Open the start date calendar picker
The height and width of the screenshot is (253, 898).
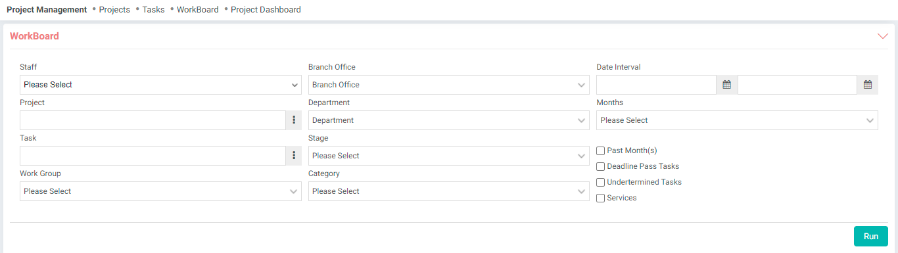coord(726,85)
